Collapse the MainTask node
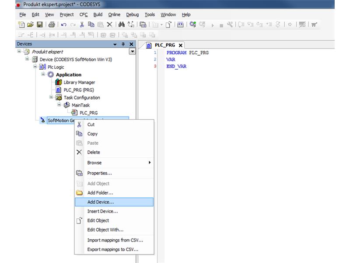 pos(59,105)
